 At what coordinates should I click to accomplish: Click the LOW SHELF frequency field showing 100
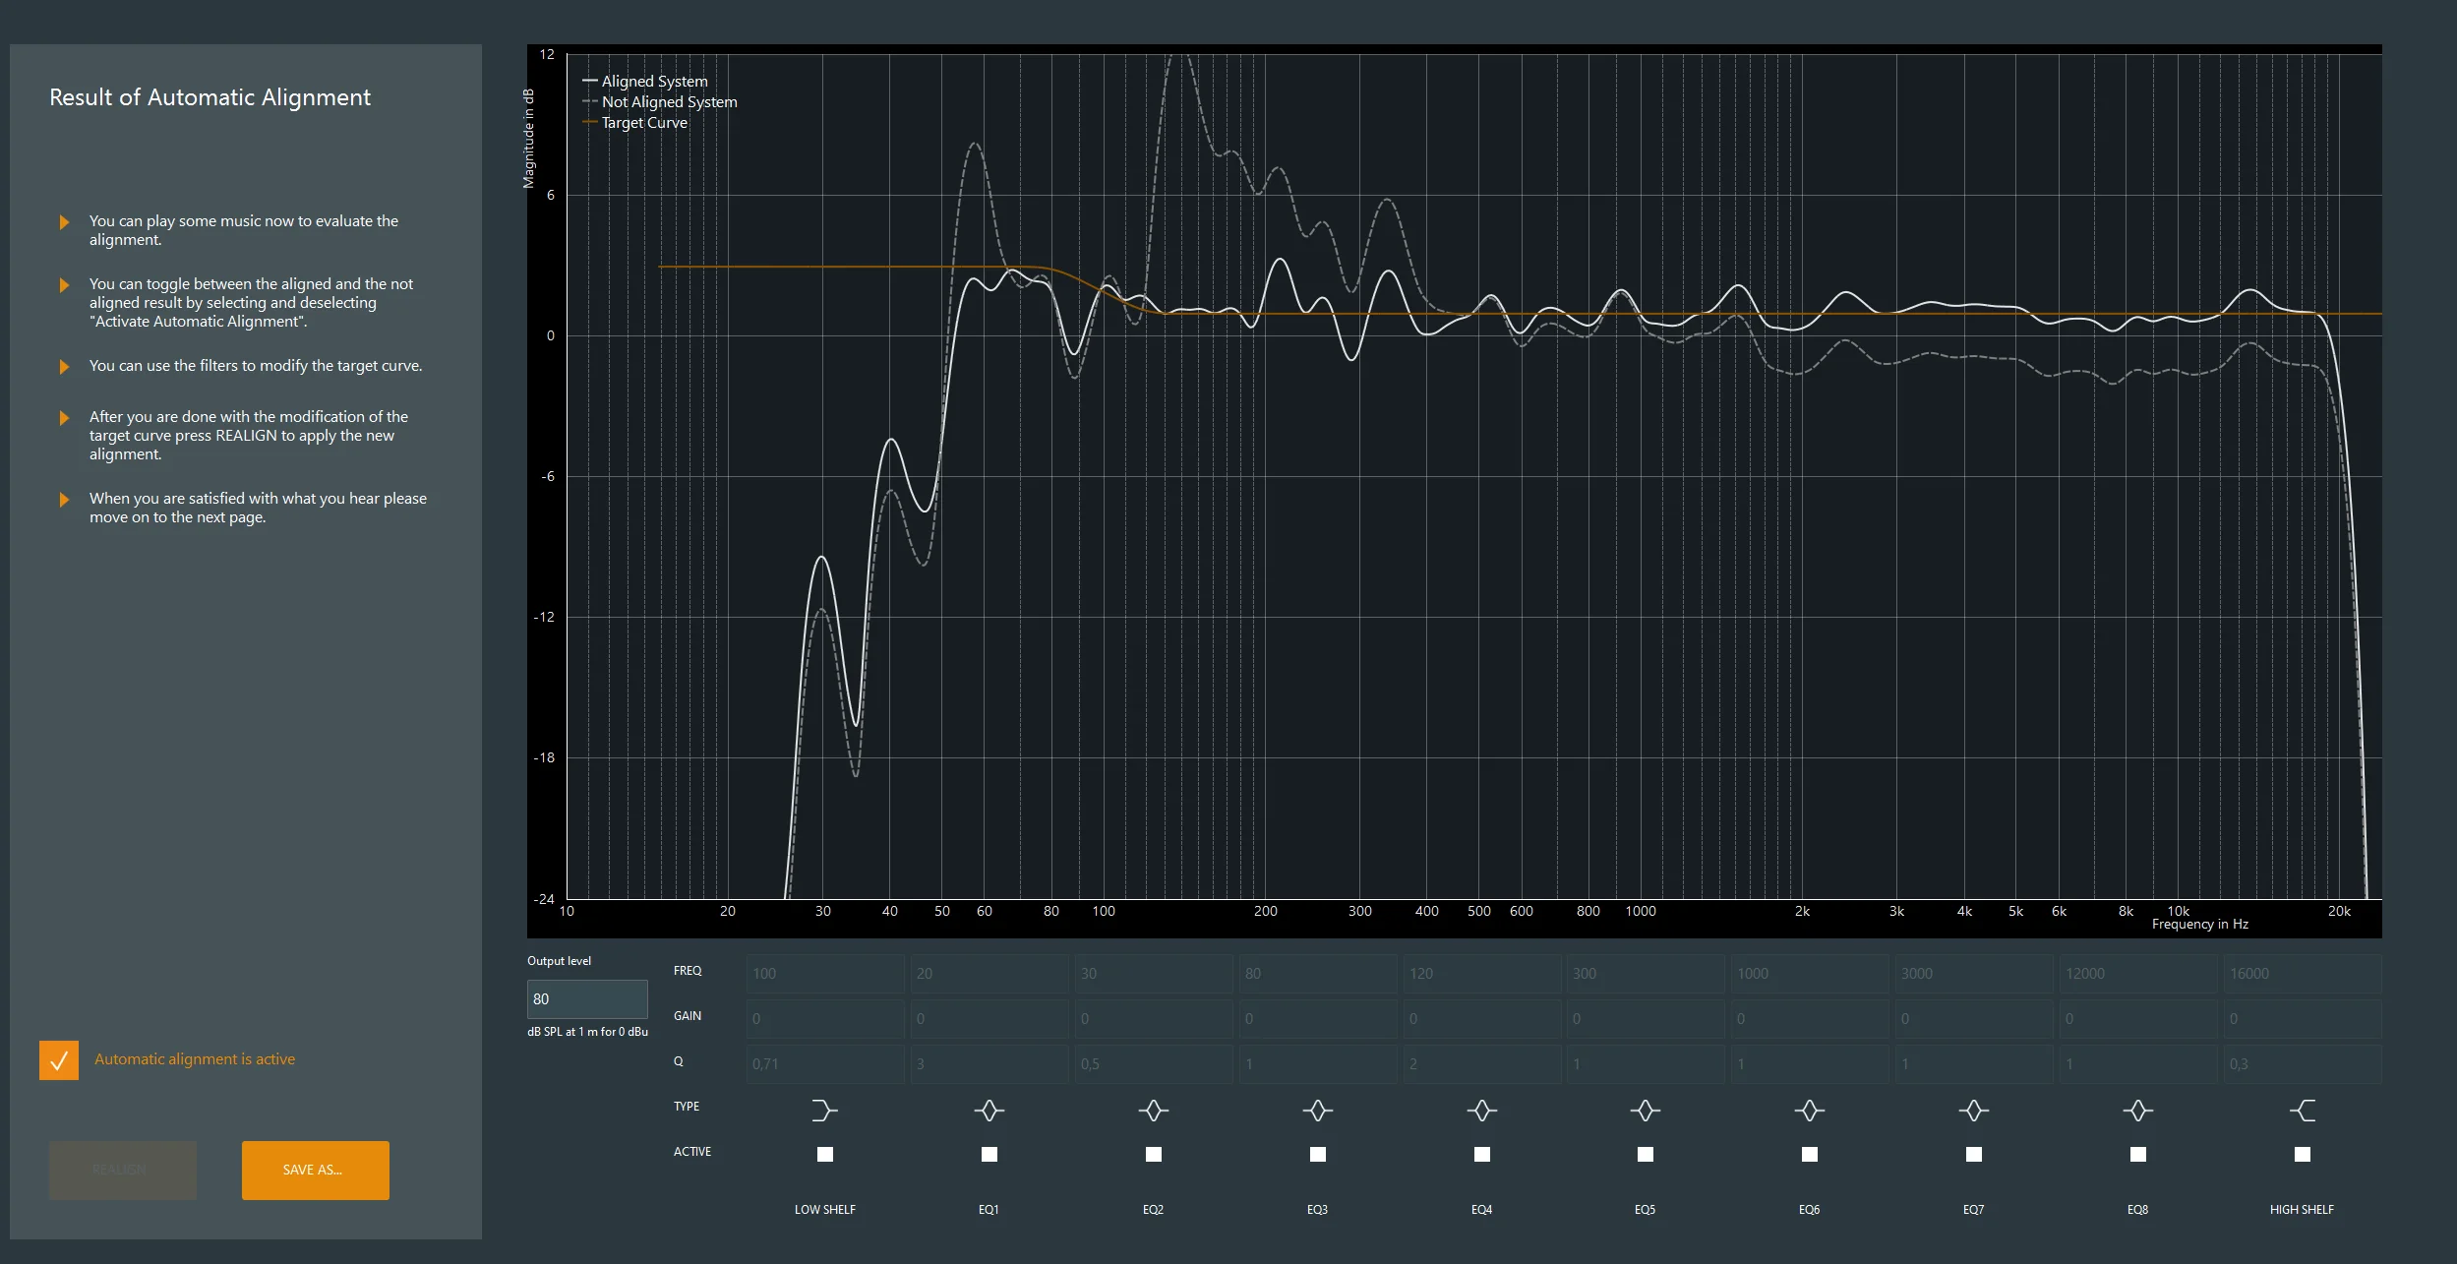pos(824,973)
